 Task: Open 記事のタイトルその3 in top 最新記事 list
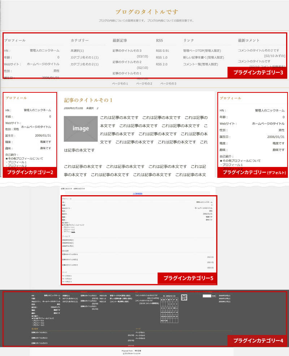pyautogui.click(x=127, y=51)
